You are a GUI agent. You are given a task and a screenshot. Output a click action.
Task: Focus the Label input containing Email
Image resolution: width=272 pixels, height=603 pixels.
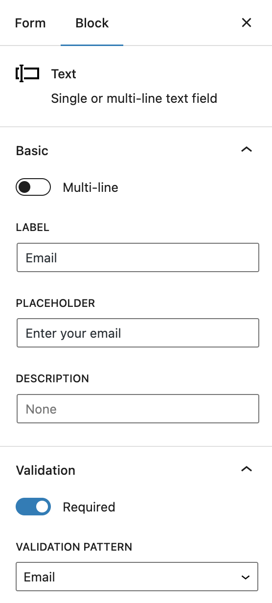[138, 257]
